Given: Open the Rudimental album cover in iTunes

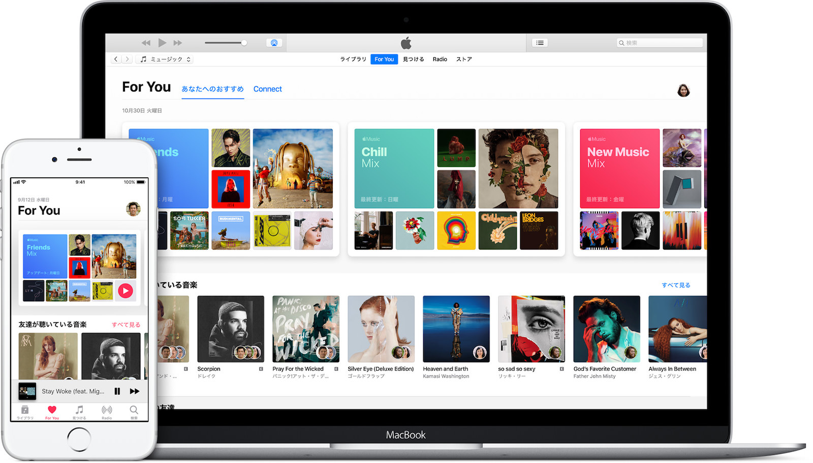Looking at the screenshot, I should (231, 230).
